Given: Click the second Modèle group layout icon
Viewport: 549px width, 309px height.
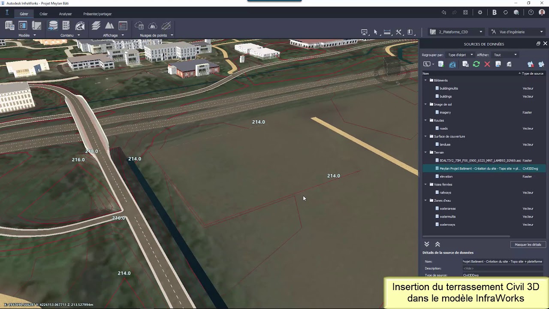Looking at the screenshot, I should pos(23,26).
